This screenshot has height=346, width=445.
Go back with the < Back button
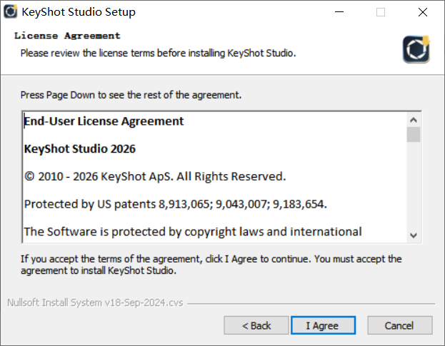pyautogui.click(x=256, y=325)
